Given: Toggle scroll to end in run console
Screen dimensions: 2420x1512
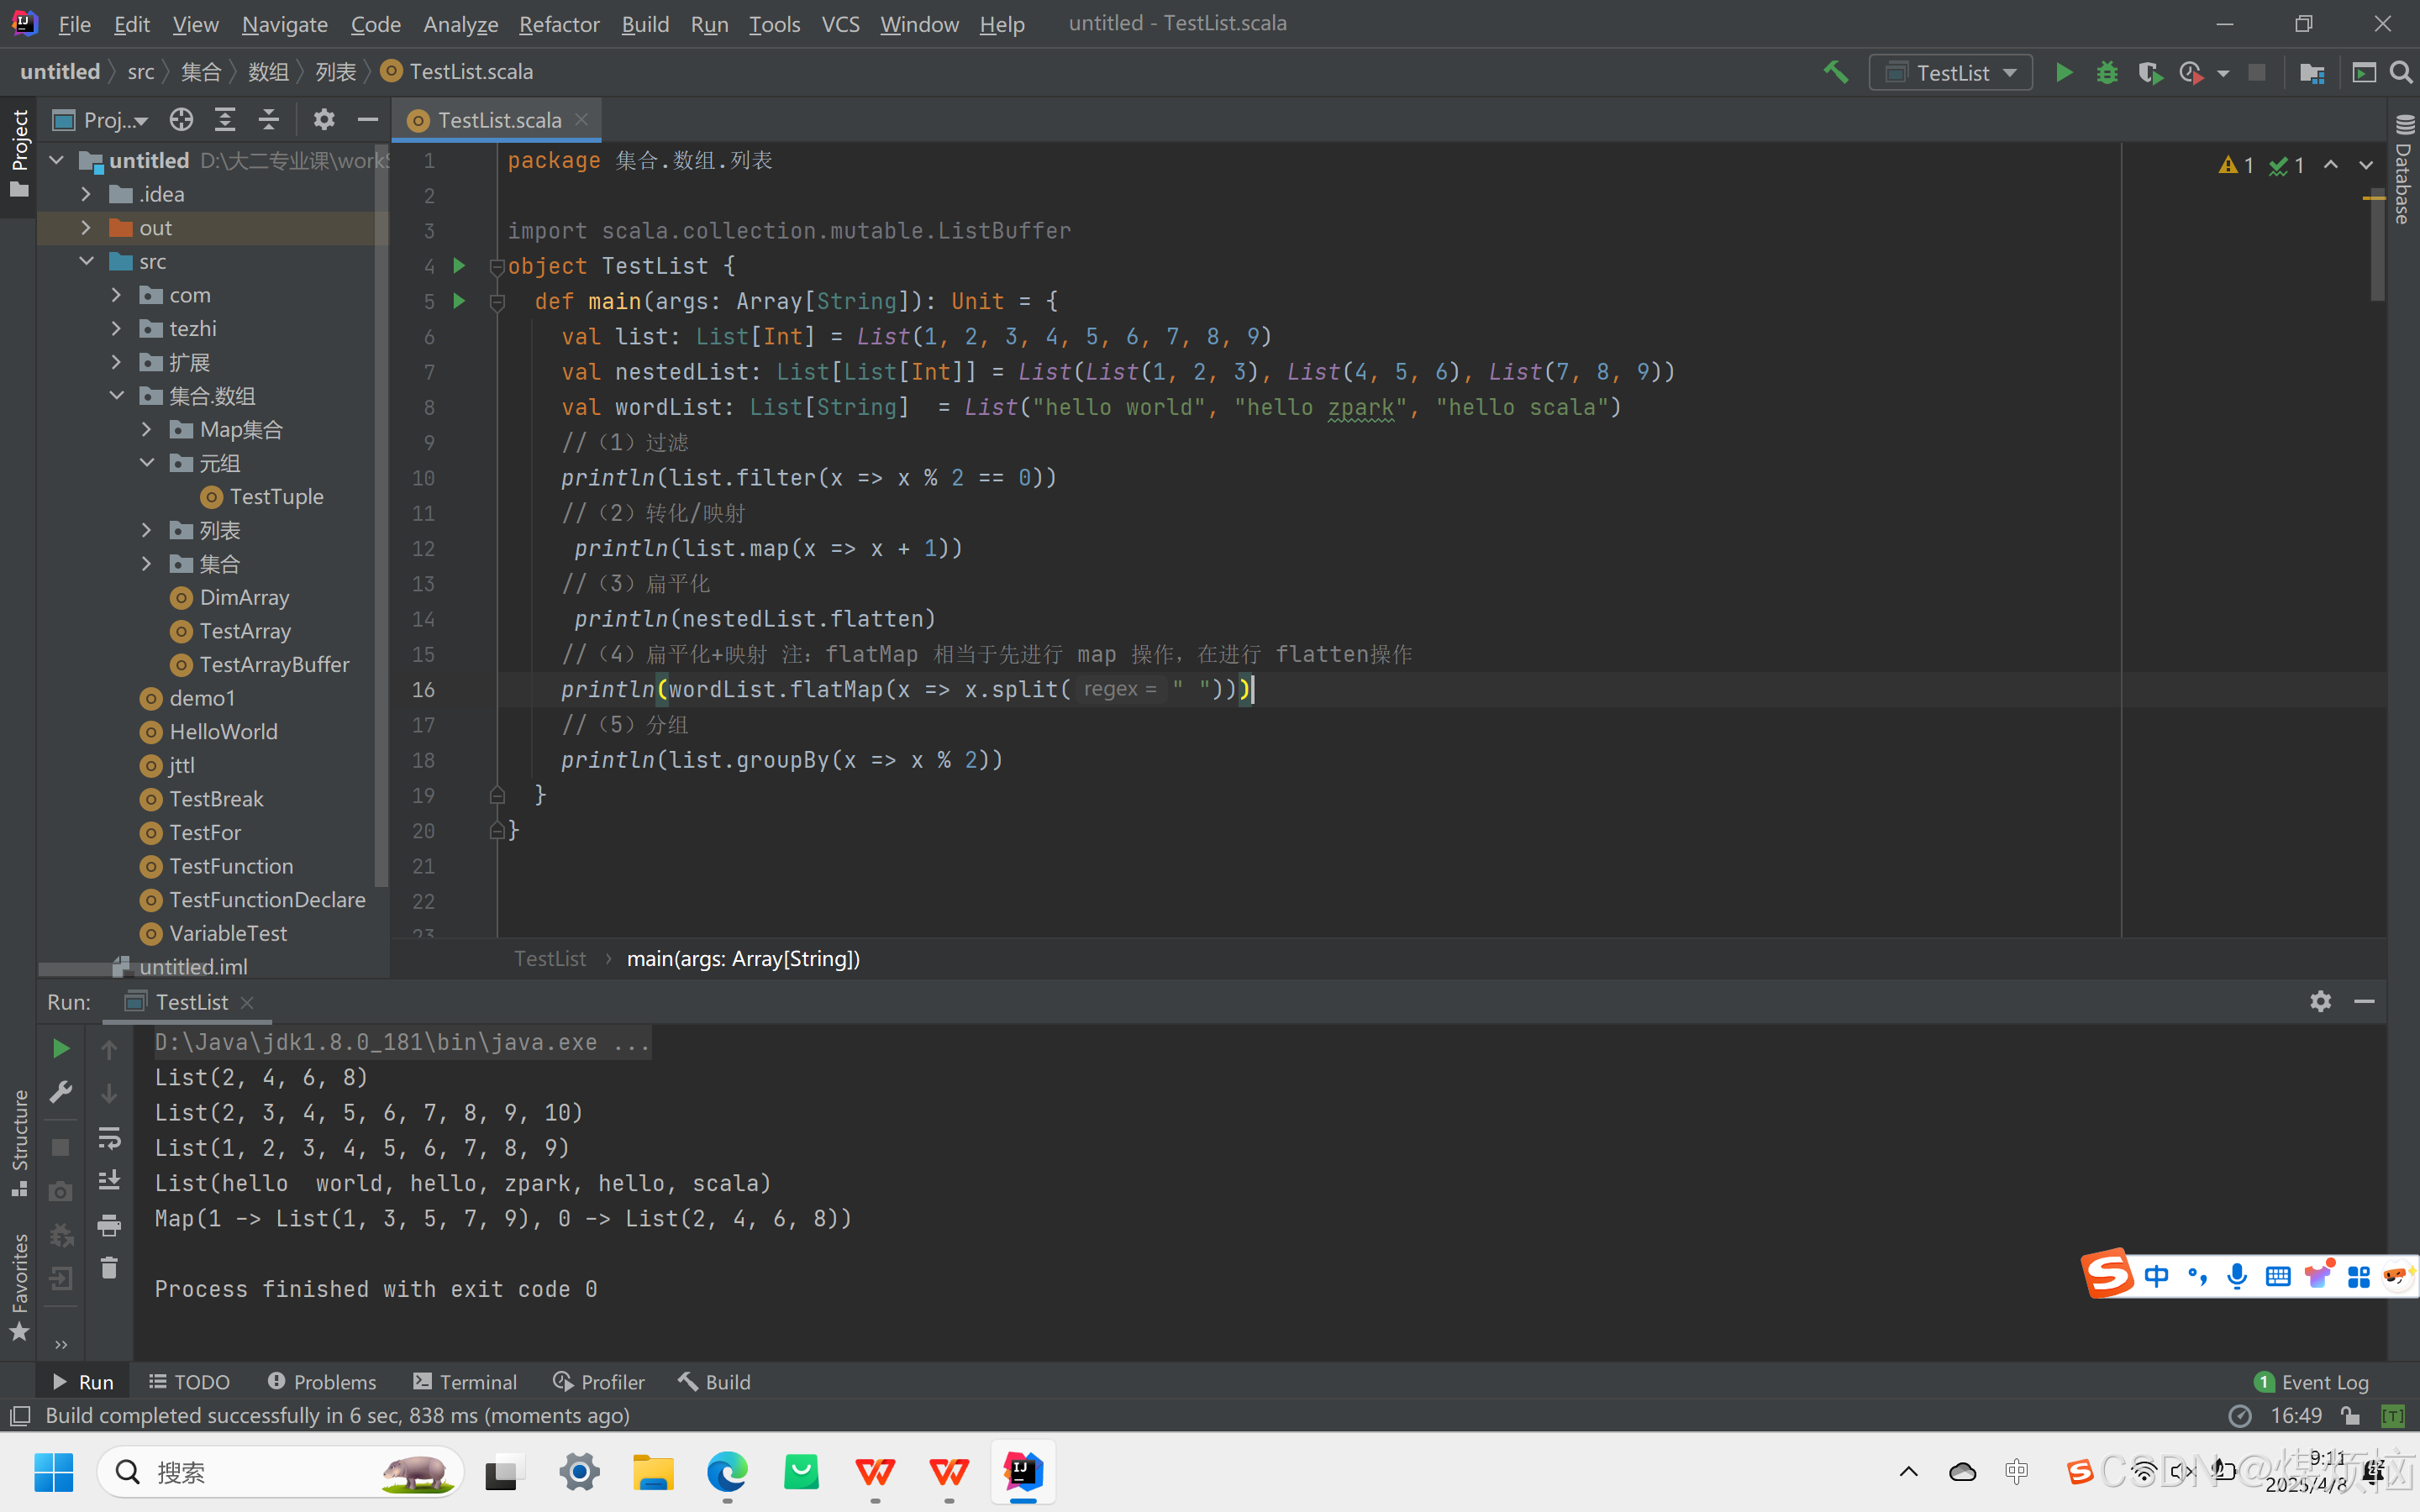Looking at the screenshot, I should click(109, 1181).
